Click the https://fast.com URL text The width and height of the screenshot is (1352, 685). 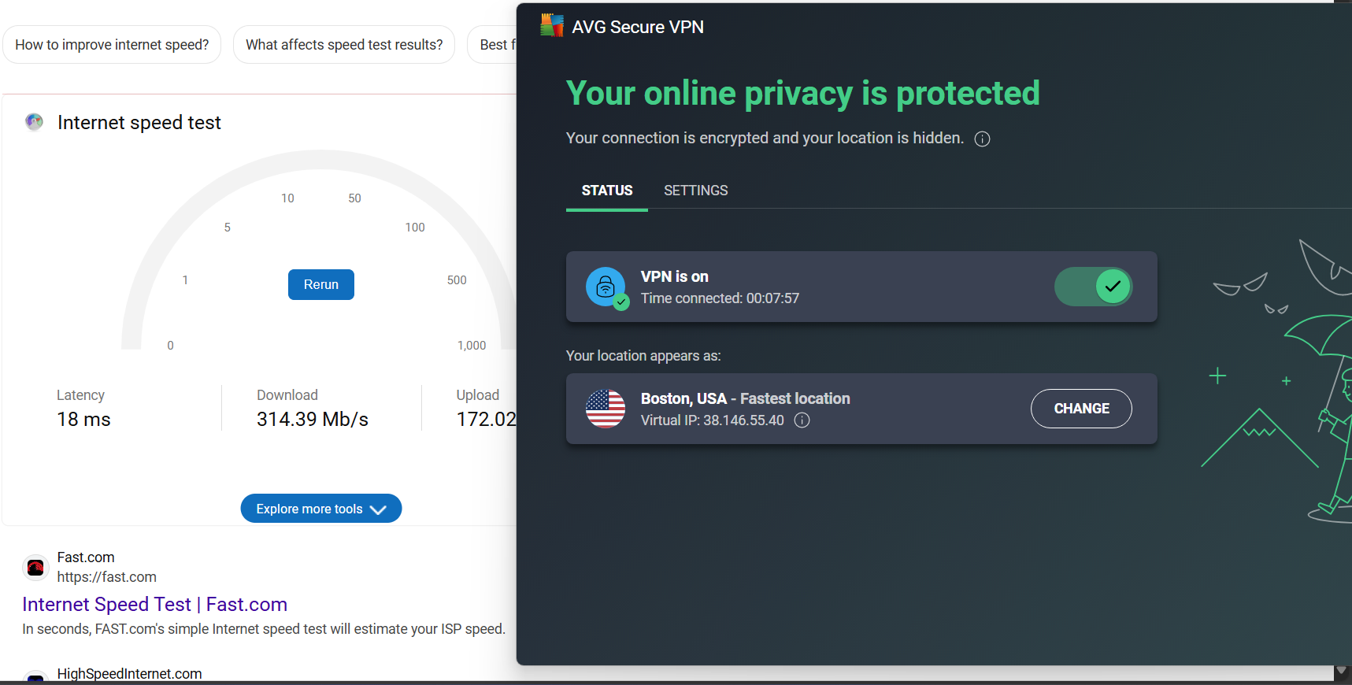pos(106,577)
